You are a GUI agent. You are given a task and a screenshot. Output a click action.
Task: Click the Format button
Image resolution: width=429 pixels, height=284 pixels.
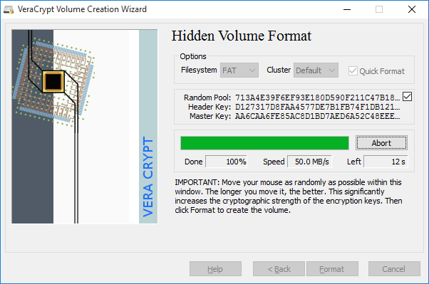[x=332, y=269]
